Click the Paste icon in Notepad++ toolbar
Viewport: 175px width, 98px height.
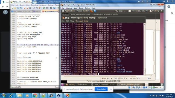pos(40,8)
